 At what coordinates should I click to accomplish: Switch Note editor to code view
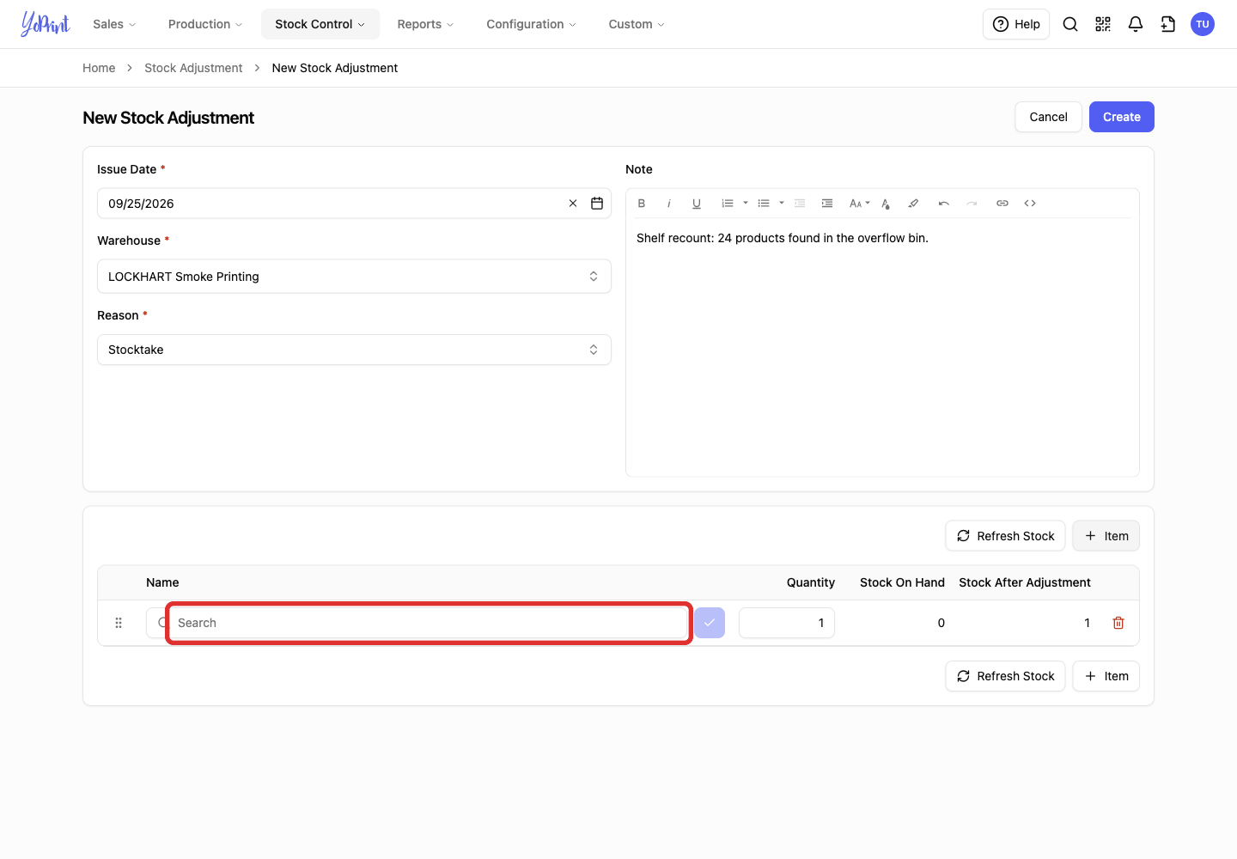[1030, 204]
